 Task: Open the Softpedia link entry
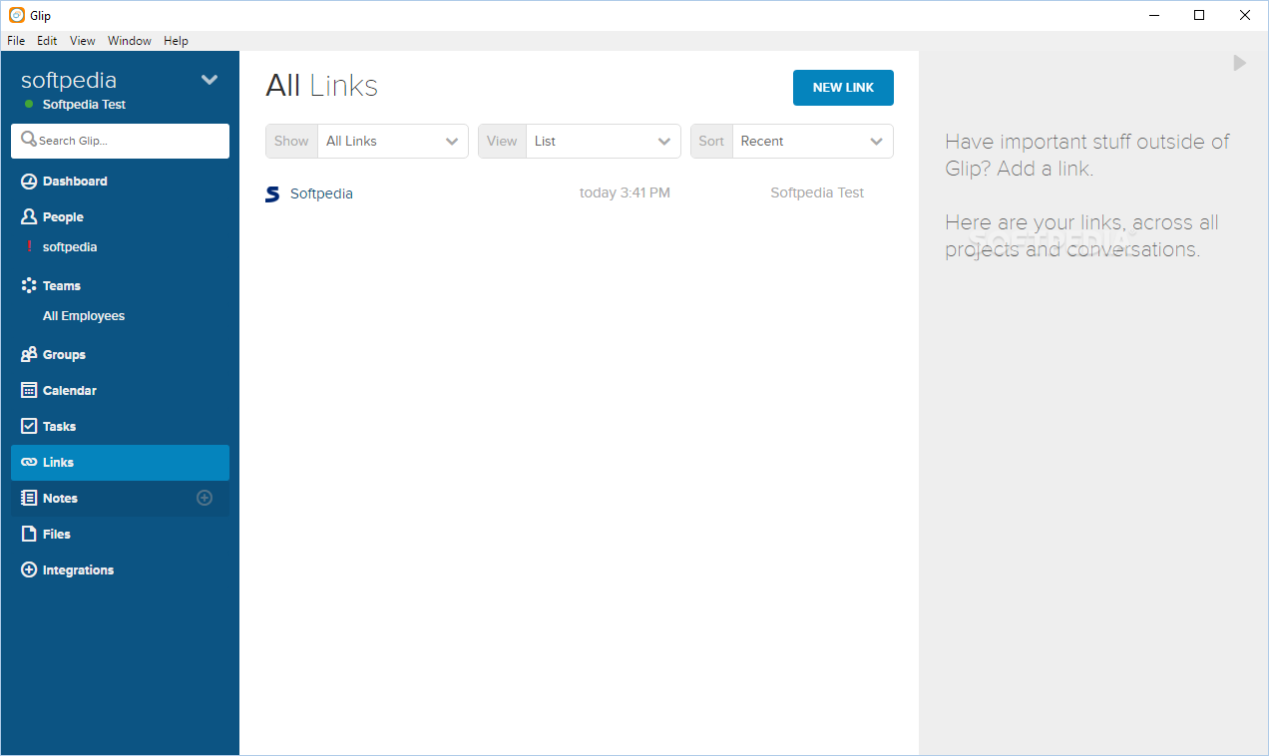(x=321, y=193)
